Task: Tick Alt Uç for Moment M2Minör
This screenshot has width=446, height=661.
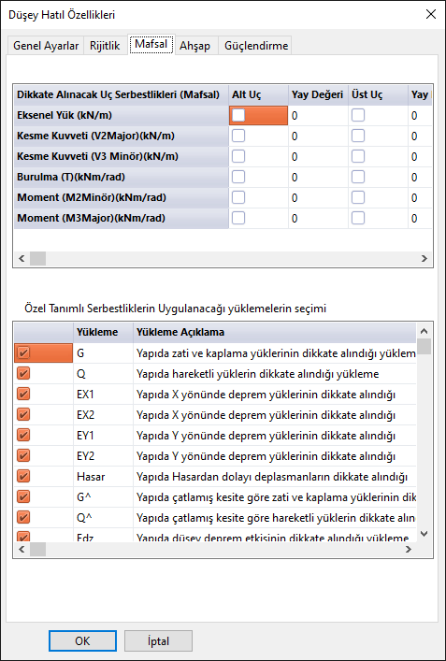Action: click(238, 197)
